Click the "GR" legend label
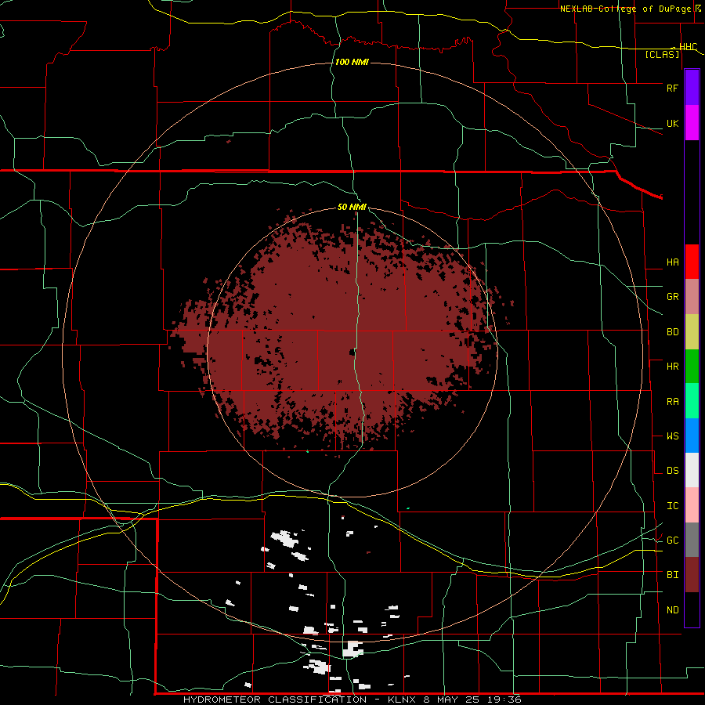The height and width of the screenshot is (705, 705). pos(672,297)
